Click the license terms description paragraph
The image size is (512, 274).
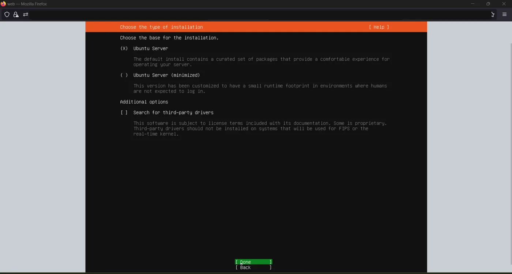[260, 128]
